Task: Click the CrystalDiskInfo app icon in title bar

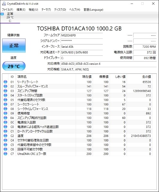Action: 4,4
